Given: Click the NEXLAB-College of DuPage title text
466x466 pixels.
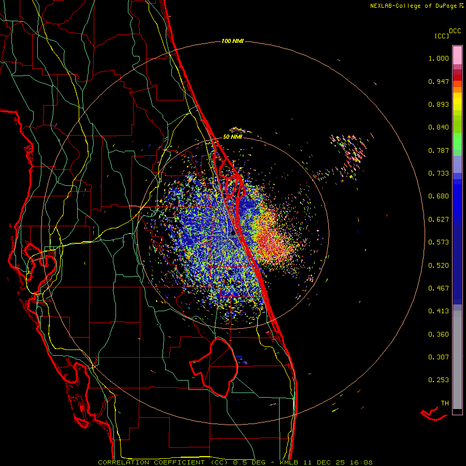Looking at the screenshot, I should pyautogui.click(x=416, y=6).
